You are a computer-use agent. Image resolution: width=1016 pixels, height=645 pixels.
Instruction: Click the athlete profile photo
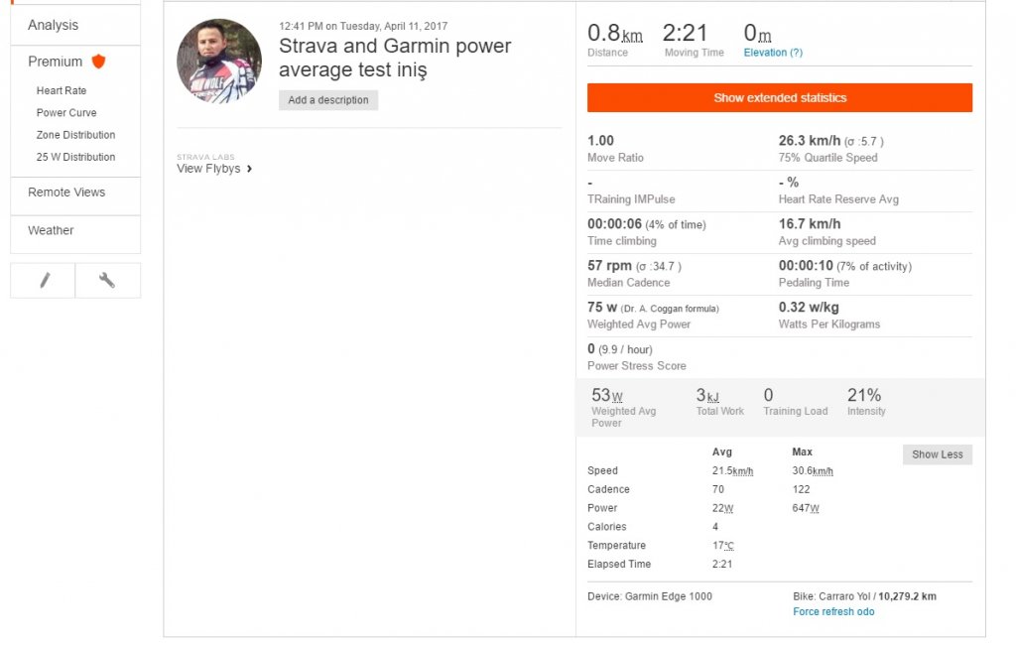tap(219, 61)
